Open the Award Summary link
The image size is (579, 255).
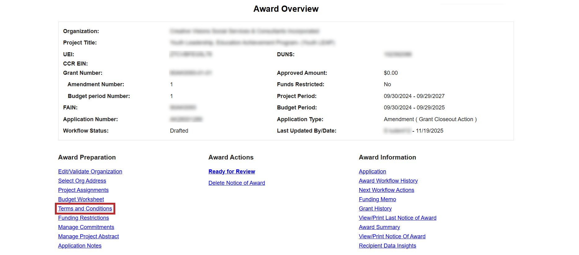click(379, 227)
